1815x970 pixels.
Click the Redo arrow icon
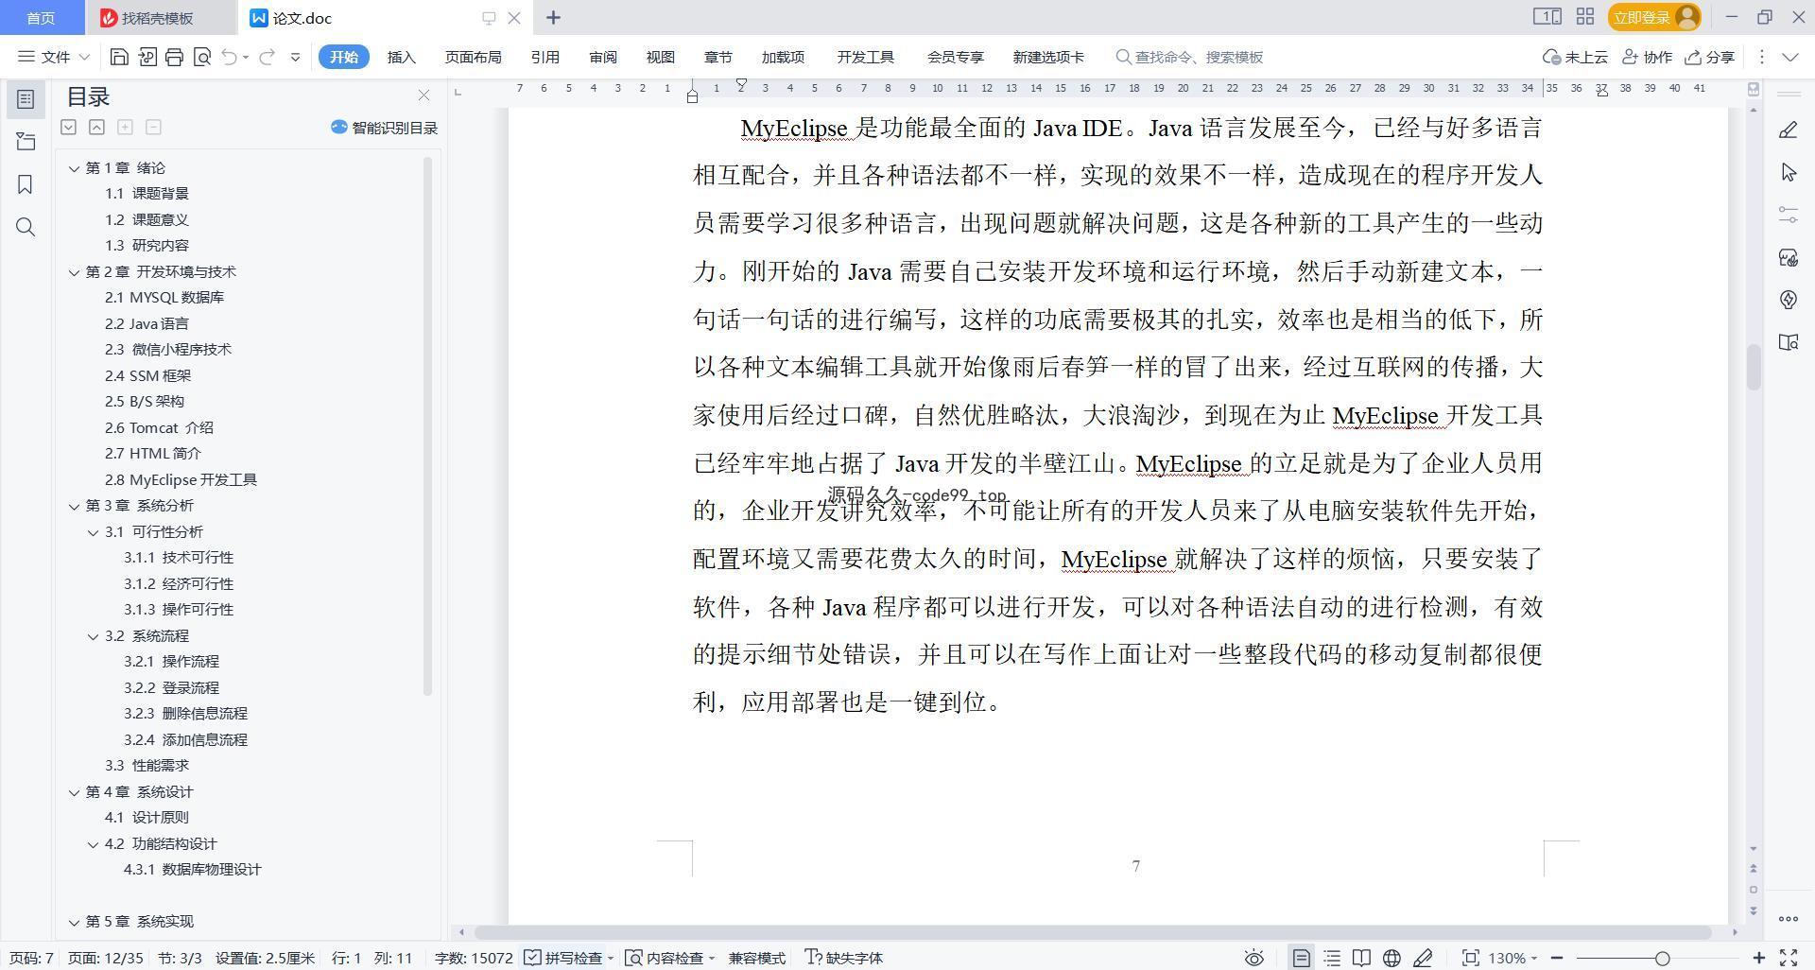[x=267, y=58]
